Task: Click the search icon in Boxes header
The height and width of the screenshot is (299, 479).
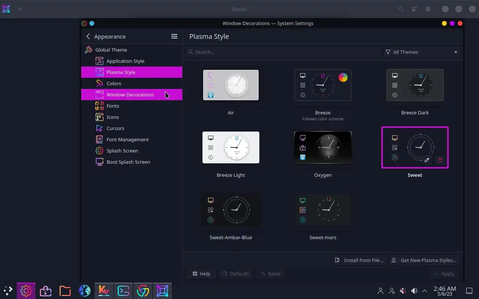Action: (401, 9)
